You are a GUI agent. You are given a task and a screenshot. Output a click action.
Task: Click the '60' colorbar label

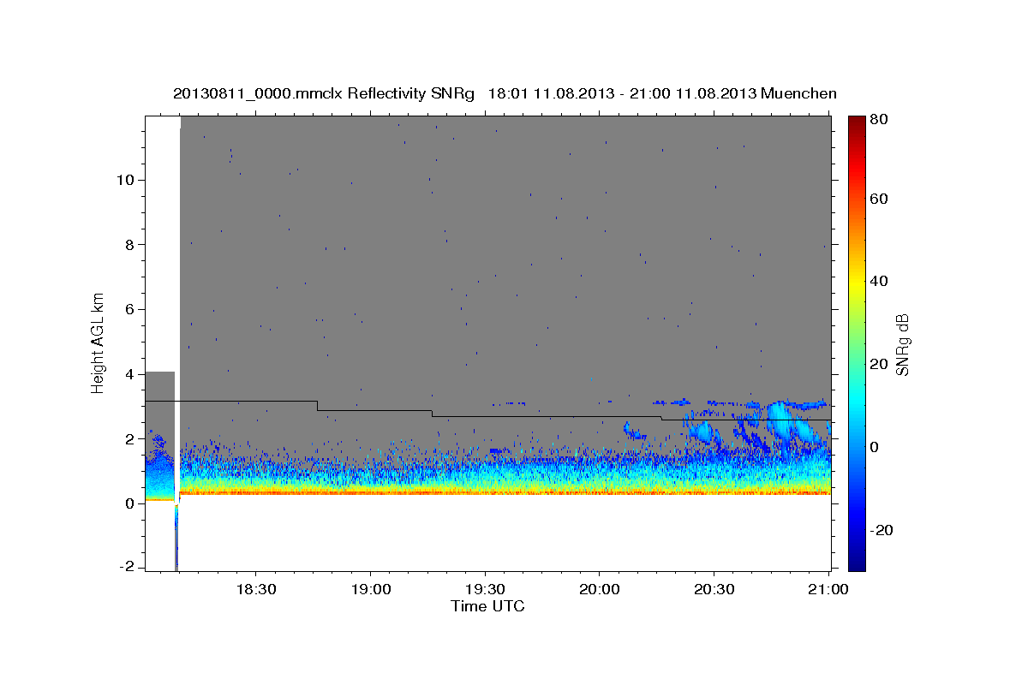point(879,199)
